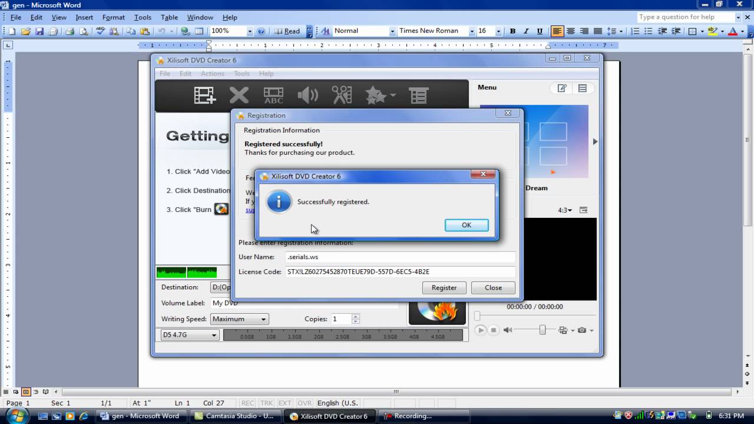Click the New Blank Document icon in Word
Image resolution: width=754 pixels, height=424 pixels.
click(x=12, y=31)
